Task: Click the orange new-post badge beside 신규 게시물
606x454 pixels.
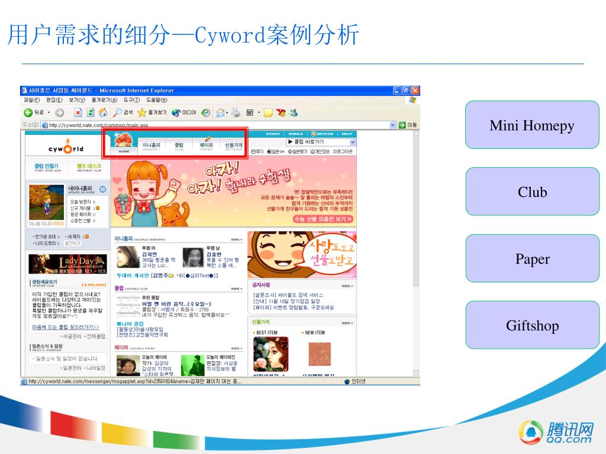Action: coord(98,208)
